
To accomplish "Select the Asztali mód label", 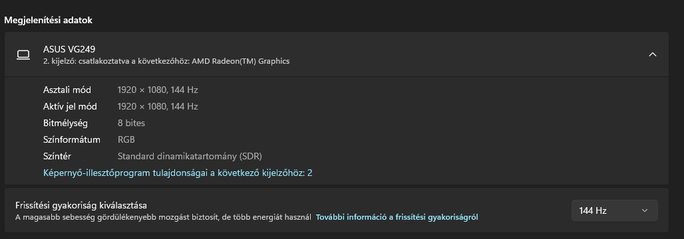I will tap(67, 90).
